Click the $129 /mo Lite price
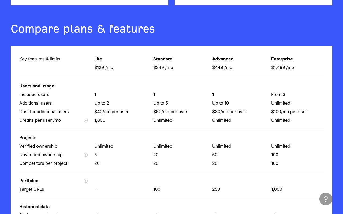 tap(104, 67)
